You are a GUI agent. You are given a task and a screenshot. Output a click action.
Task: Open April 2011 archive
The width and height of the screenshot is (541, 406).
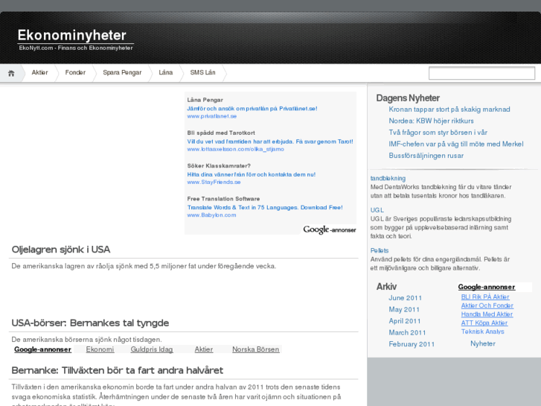[x=405, y=321]
